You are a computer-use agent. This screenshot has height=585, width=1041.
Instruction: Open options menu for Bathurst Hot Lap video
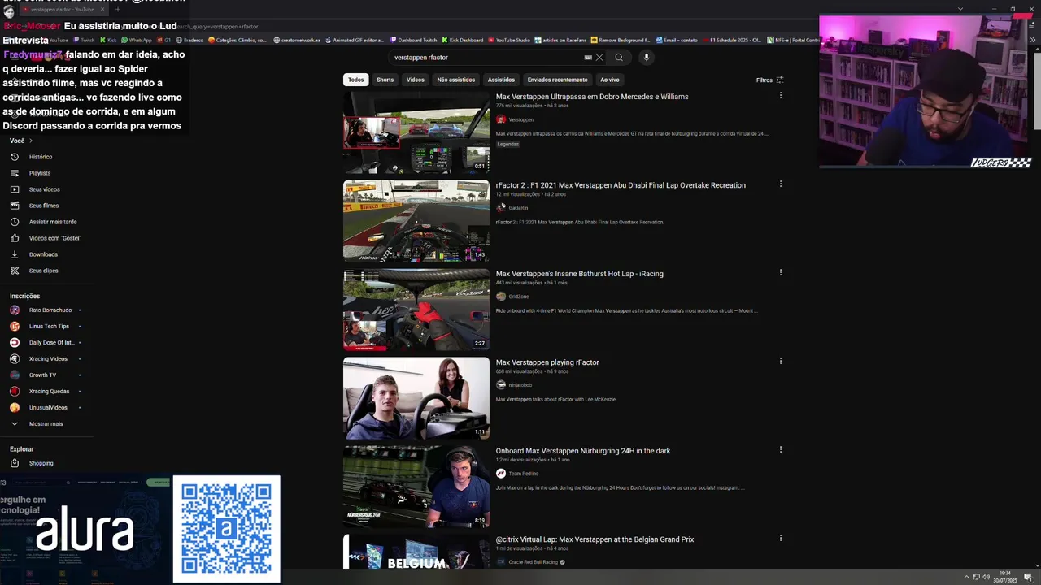point(781,273)
